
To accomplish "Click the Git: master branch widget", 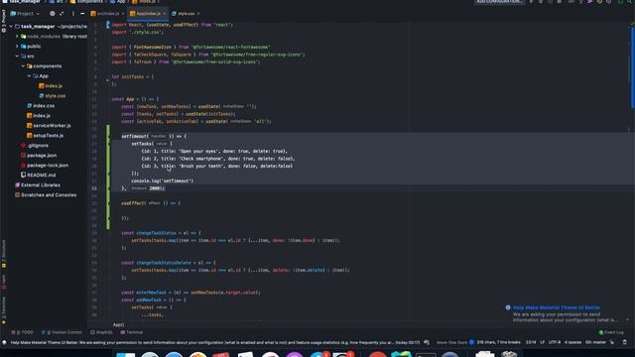I will tap(595, 342).
